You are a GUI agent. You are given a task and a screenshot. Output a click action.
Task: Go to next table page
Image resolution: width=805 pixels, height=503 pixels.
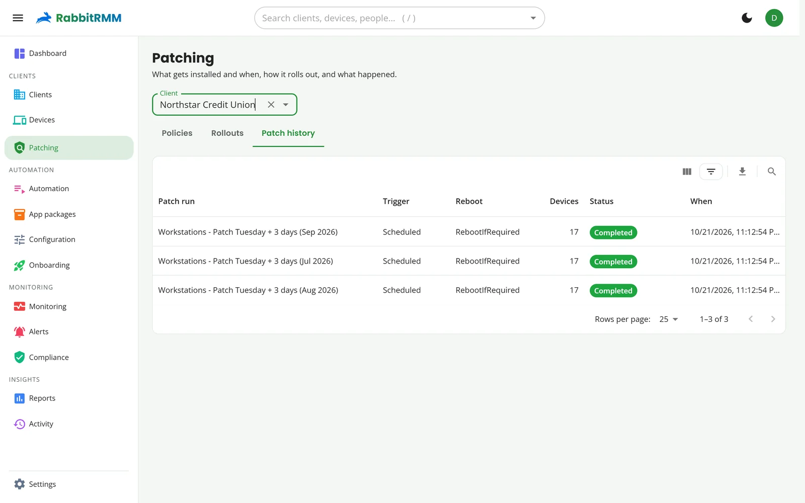(x=773, y=319)
